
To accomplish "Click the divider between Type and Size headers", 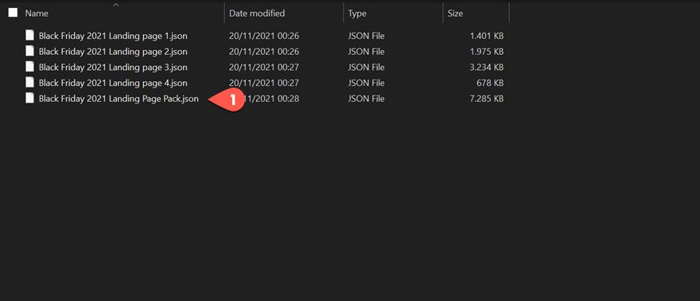I will (x=443, y=13).
